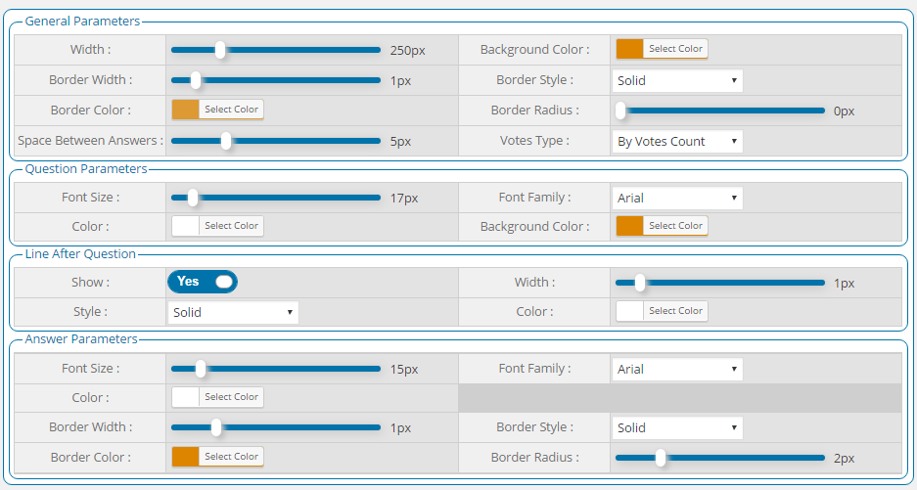Click General Border Radius slider handle
Screen dimensions: 917x490
click(x=620, y=110)
